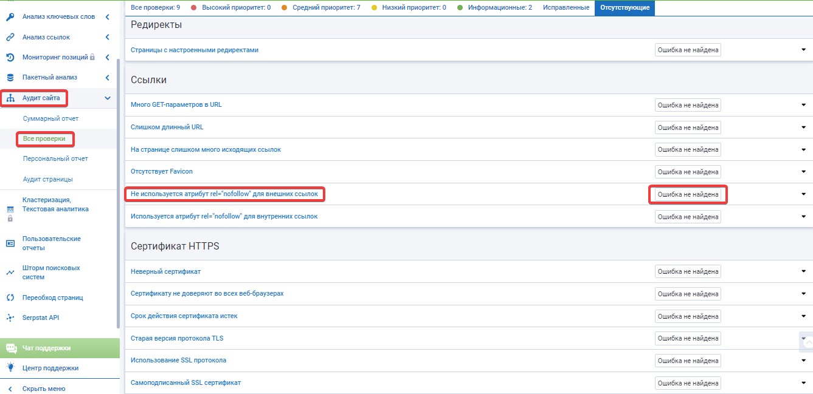Open Сертификату не доверяют check link

[207, 293]
